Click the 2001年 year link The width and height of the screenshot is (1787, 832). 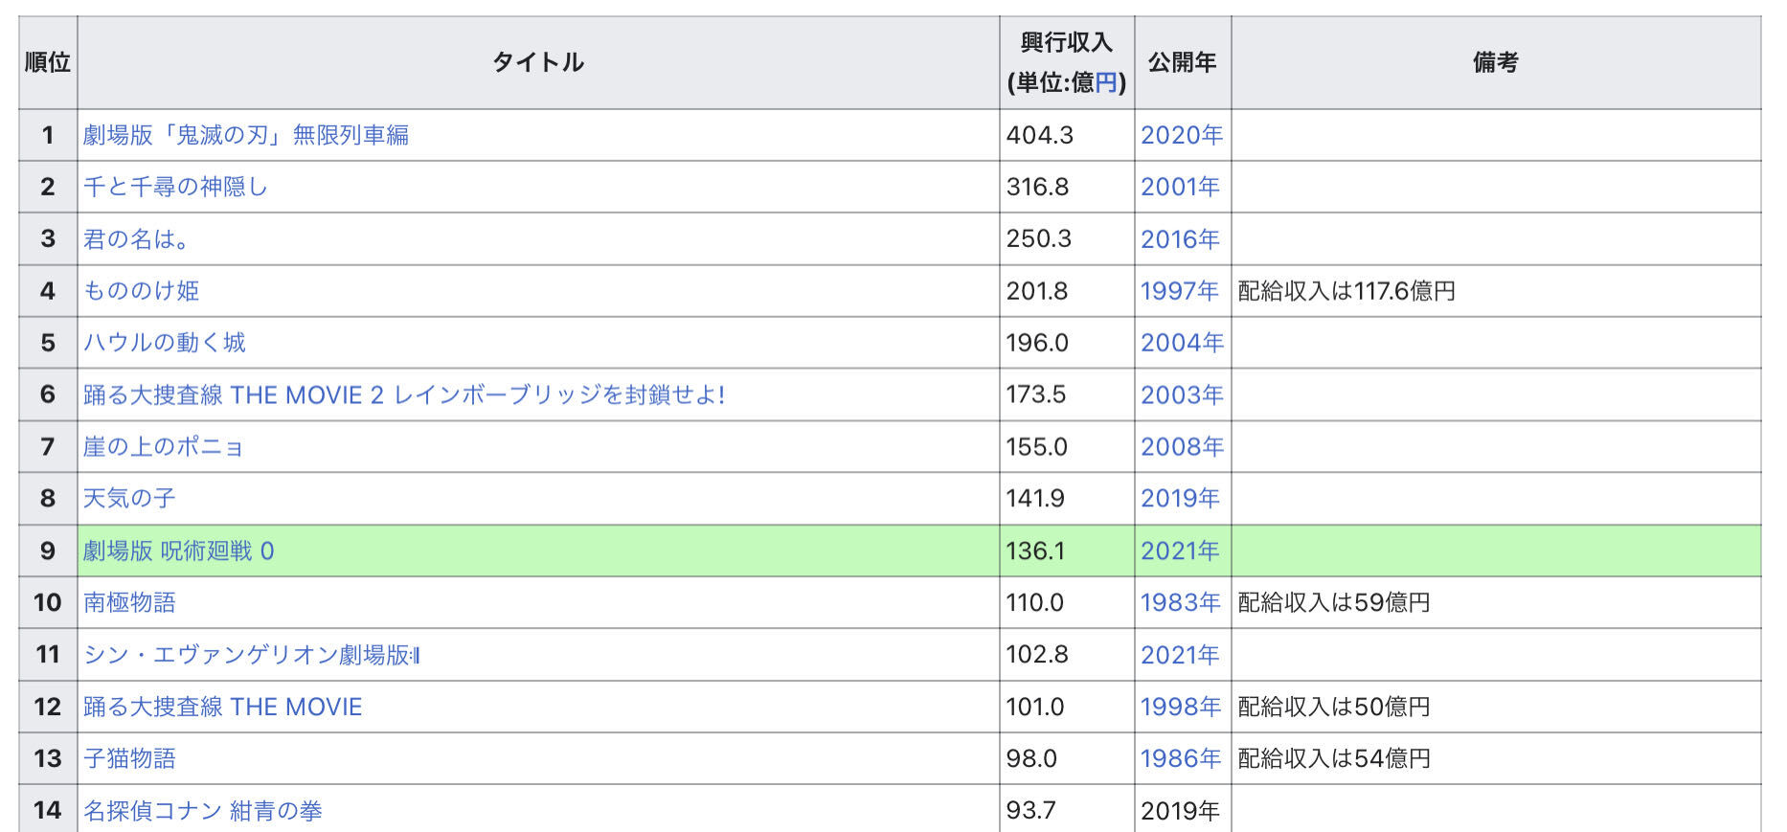click(1180, 187)
